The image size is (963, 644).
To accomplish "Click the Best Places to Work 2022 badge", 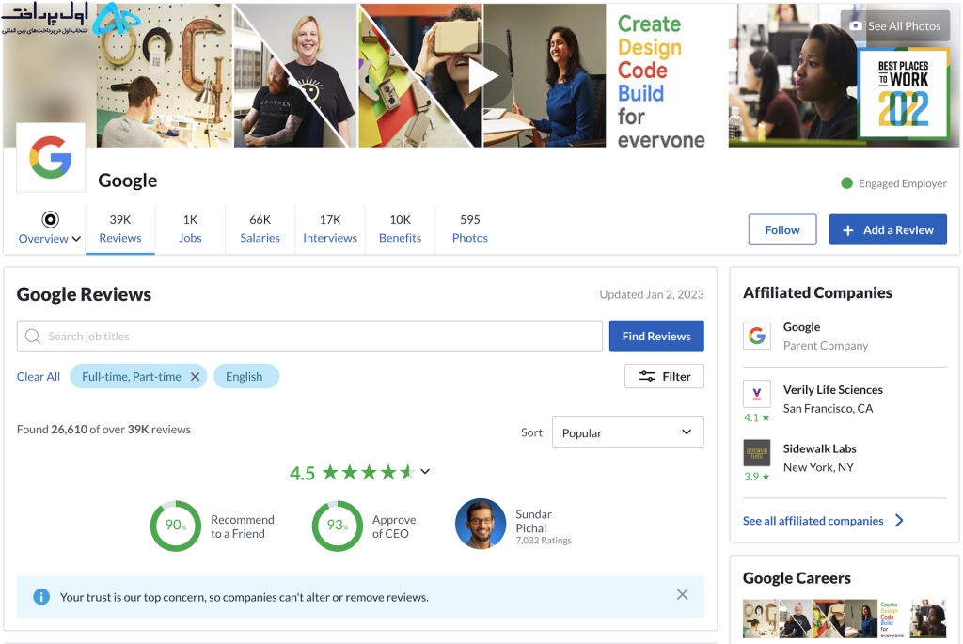I will [x=904, y=93].
